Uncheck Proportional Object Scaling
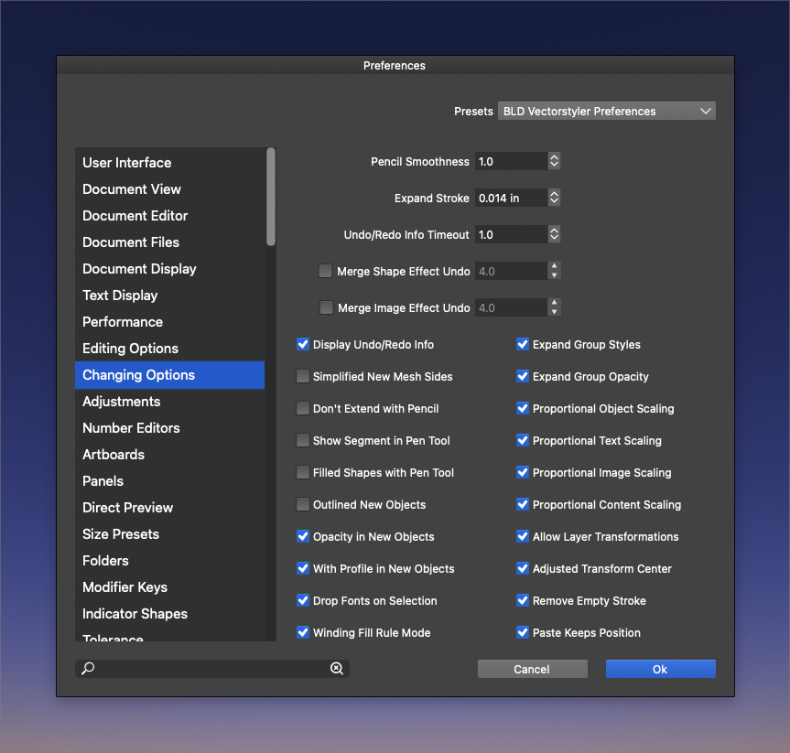This screenshot has width=790, height=753. click(x=523, y=408)
